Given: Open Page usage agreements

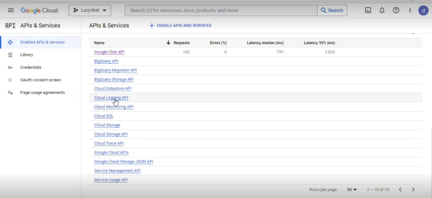Looking at the screenshot, I should coord(42,92).
